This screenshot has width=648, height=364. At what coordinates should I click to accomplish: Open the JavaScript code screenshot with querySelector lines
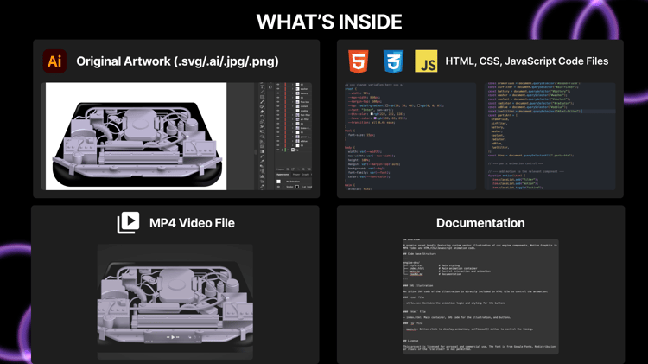point(550,136)
